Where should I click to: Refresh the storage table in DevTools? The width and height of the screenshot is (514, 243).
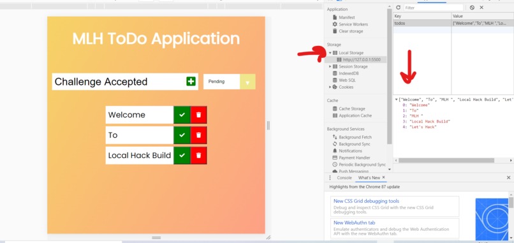point(398,7)
